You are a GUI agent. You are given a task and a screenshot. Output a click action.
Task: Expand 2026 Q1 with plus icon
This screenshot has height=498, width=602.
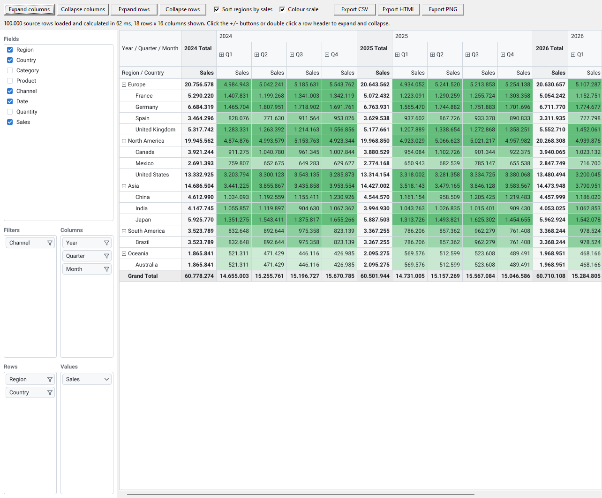coord(573,54)
